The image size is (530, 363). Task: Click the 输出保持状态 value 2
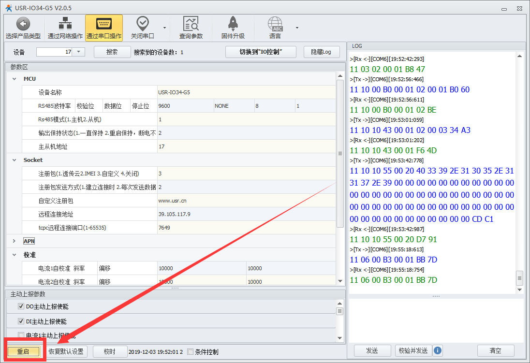coord(247,133)
